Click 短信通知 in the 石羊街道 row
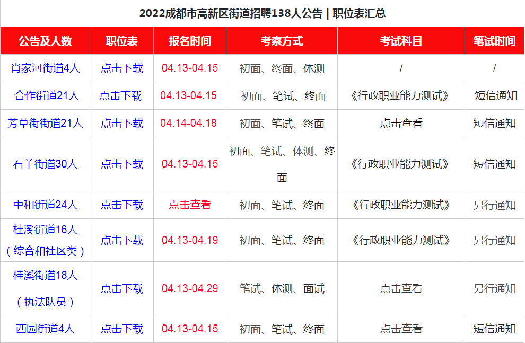This screenshot has width=525, height=343. click(x=495, y=164)
